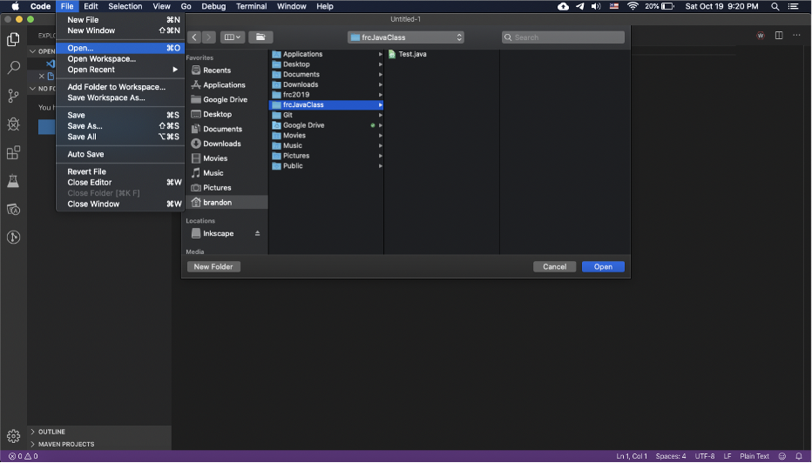The height and width of the screenshot is (463, 812).
Task: Open the Terminal menu in menu bar
Action: [251, 6]
